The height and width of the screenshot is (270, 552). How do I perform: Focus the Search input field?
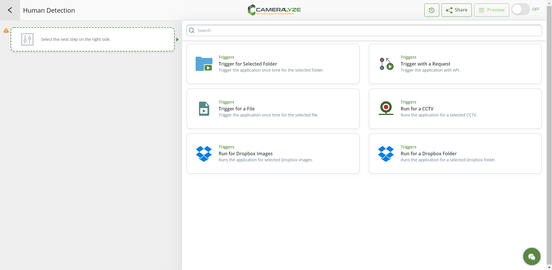[x=364, y=30]
